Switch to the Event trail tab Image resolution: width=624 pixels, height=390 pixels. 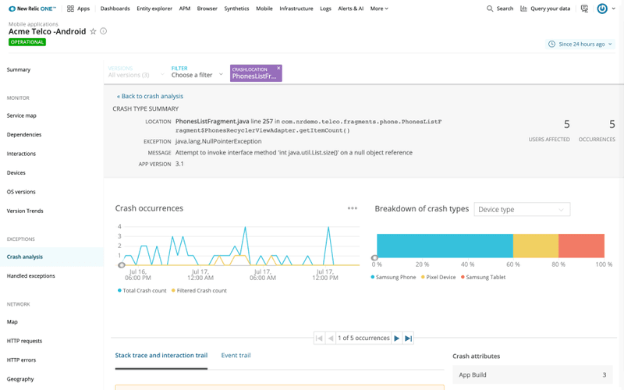coord(236,356)
